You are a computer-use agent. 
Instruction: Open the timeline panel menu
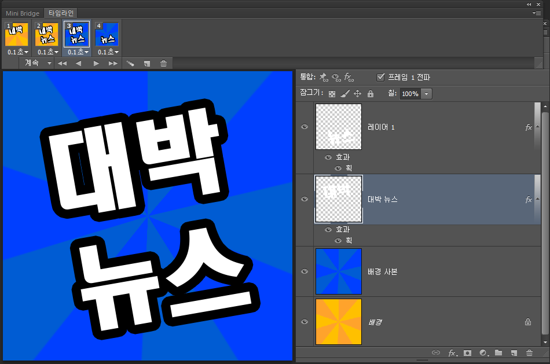(x=536, y=13)
